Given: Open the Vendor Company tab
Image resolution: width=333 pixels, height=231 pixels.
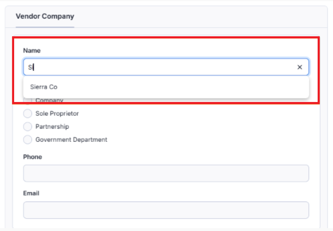Looking at the screenshot, I should (x=45, y=17).
